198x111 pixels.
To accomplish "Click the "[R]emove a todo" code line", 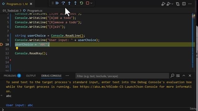I will pos(48,22).
